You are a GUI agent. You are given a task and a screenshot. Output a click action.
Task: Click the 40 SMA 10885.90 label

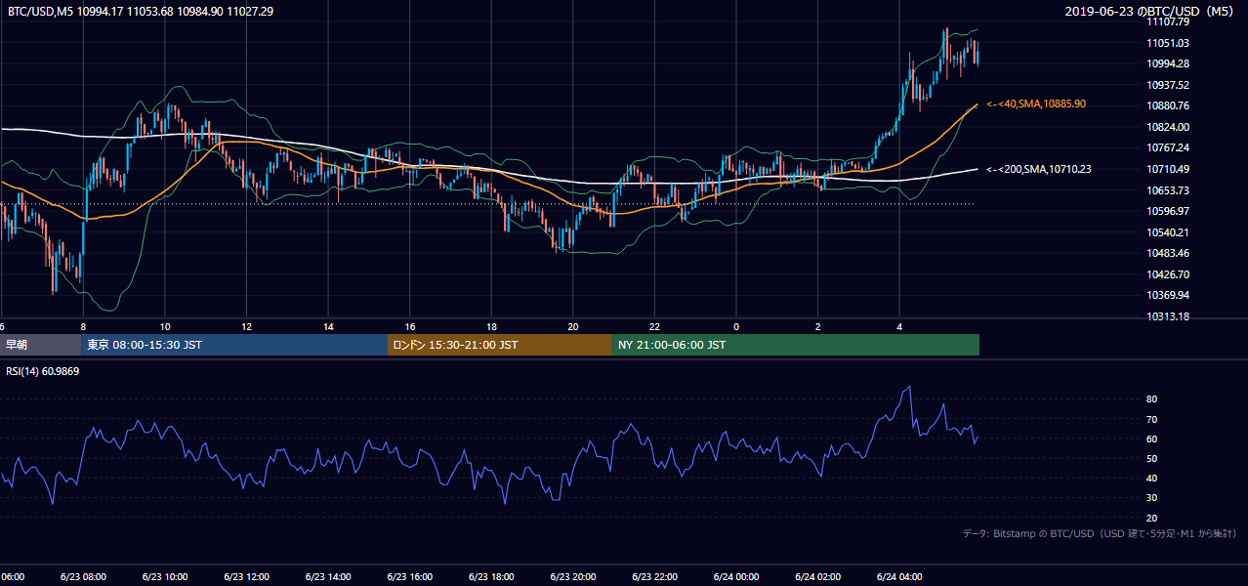pos(1036,104)
